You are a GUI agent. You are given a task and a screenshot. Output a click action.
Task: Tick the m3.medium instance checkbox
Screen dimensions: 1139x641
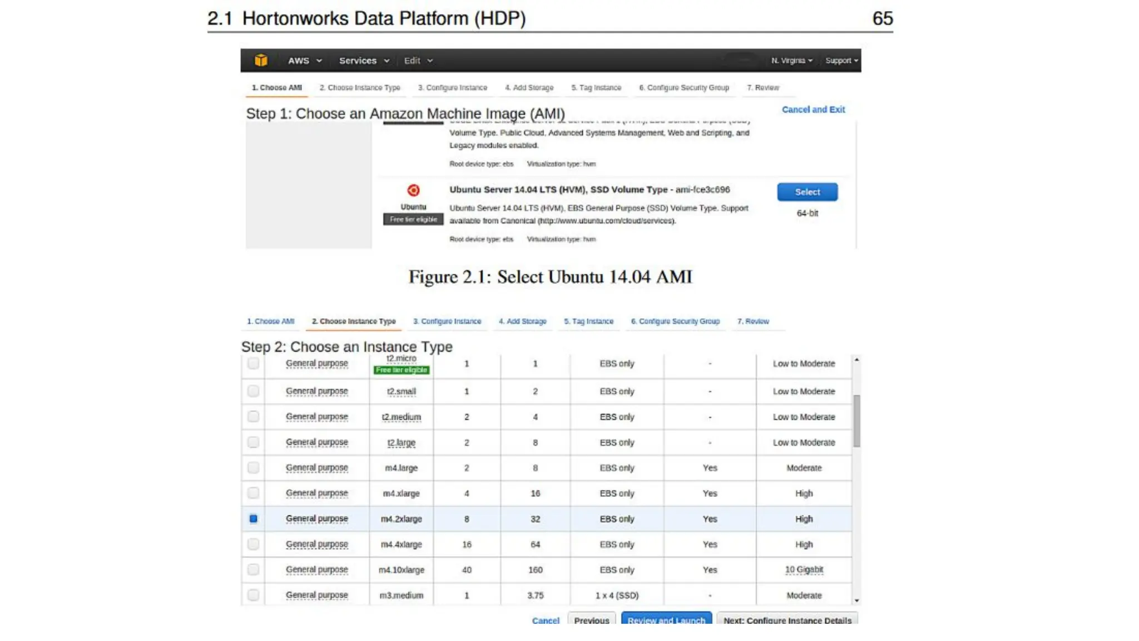point(253,595)
